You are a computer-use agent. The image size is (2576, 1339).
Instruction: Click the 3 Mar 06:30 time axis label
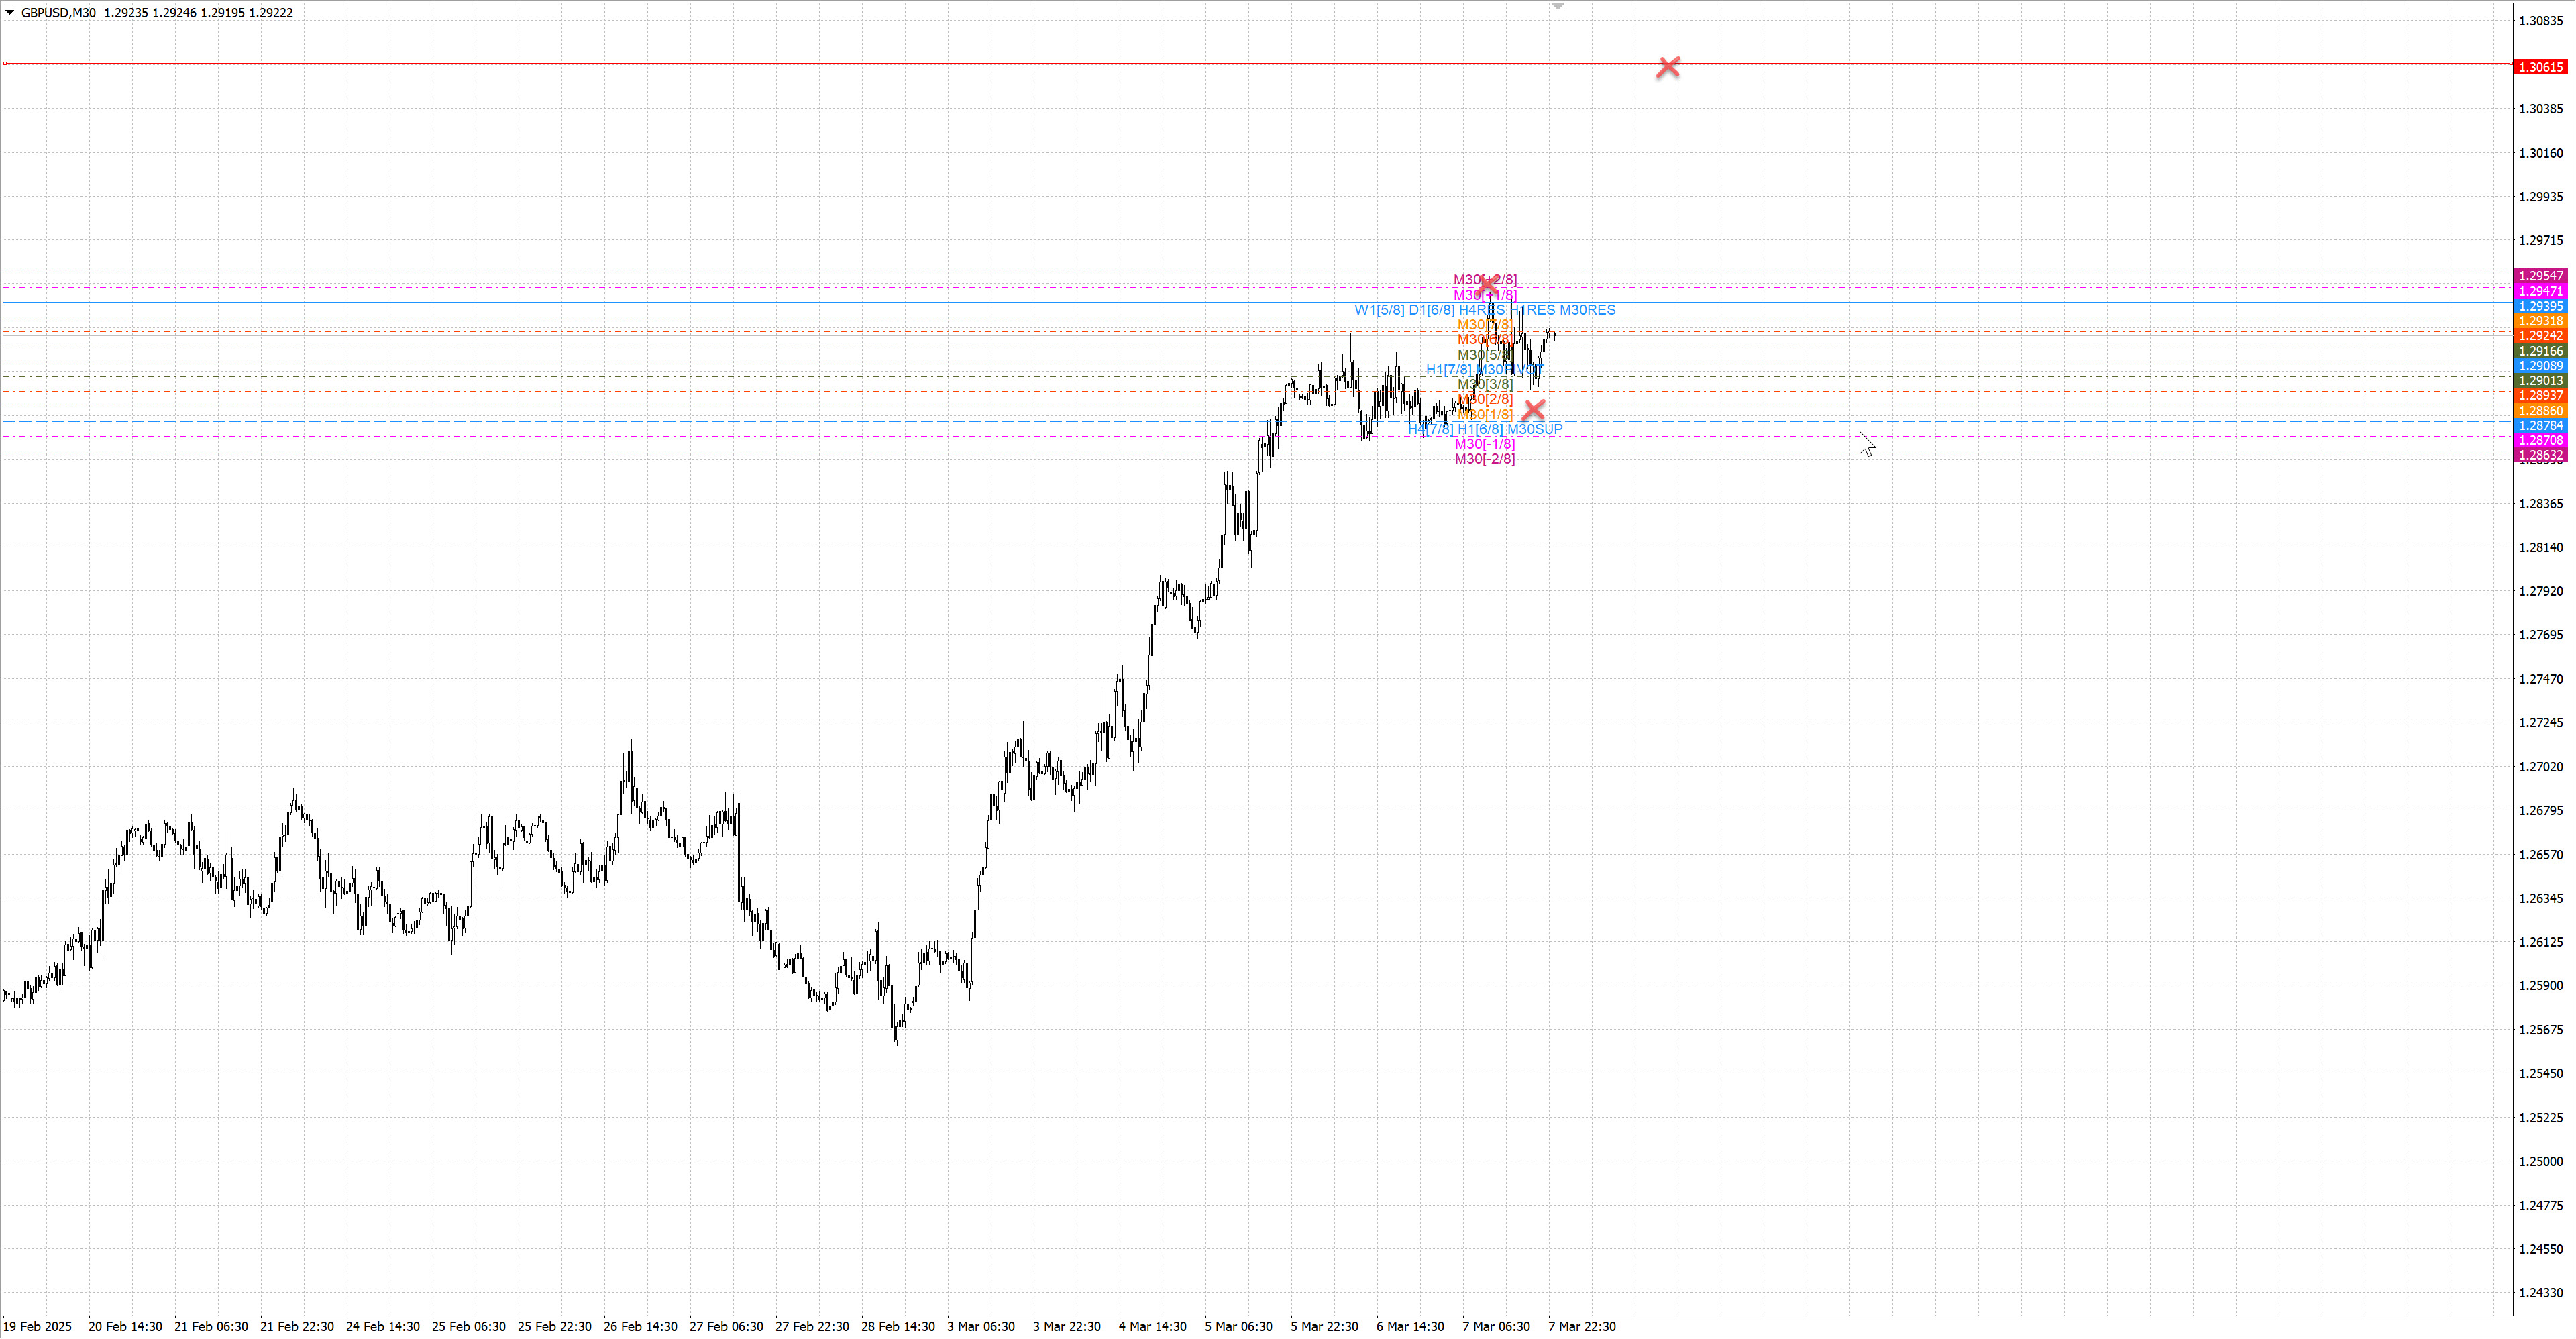(x=980, y=1326)
